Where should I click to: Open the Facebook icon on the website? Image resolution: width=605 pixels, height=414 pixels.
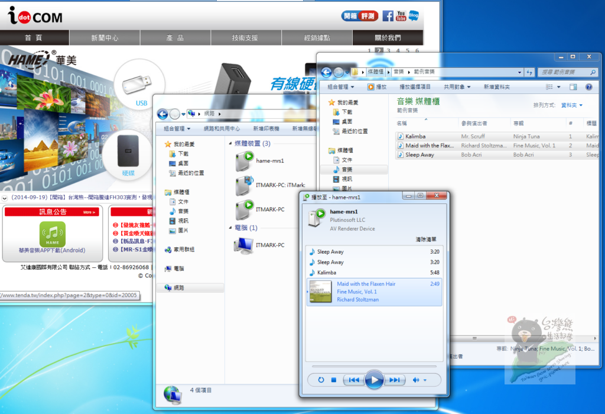pyautogui.click(x=388, y=16)
